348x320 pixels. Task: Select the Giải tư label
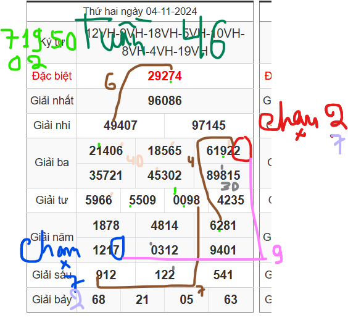pos(52,200)
